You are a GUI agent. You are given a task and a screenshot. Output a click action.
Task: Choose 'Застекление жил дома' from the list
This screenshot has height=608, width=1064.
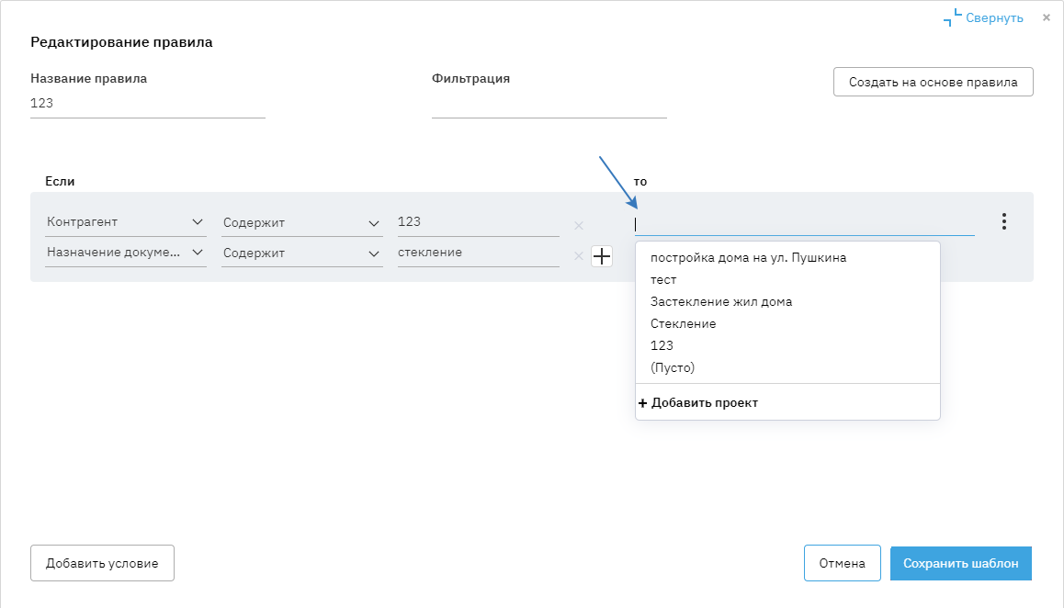pyautogui.click(x=721, y=301)
